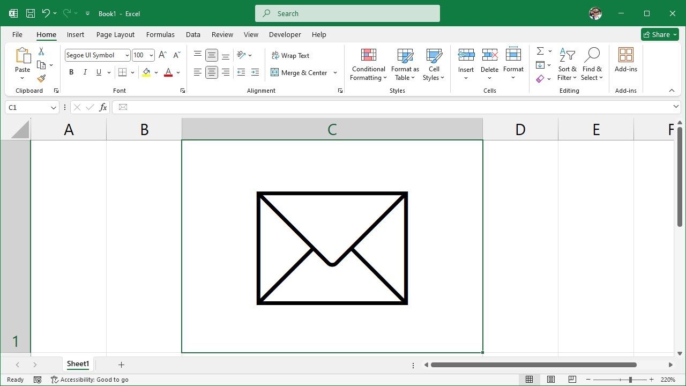Image resolution: width=686 pixels, height=386 pixels.
Task: Click the AutoSum sigma icon
Action: (x=540, y=51)
